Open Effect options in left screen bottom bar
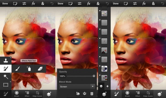The height and width of the screenshot is (98, 166). (x=27, y=94)
